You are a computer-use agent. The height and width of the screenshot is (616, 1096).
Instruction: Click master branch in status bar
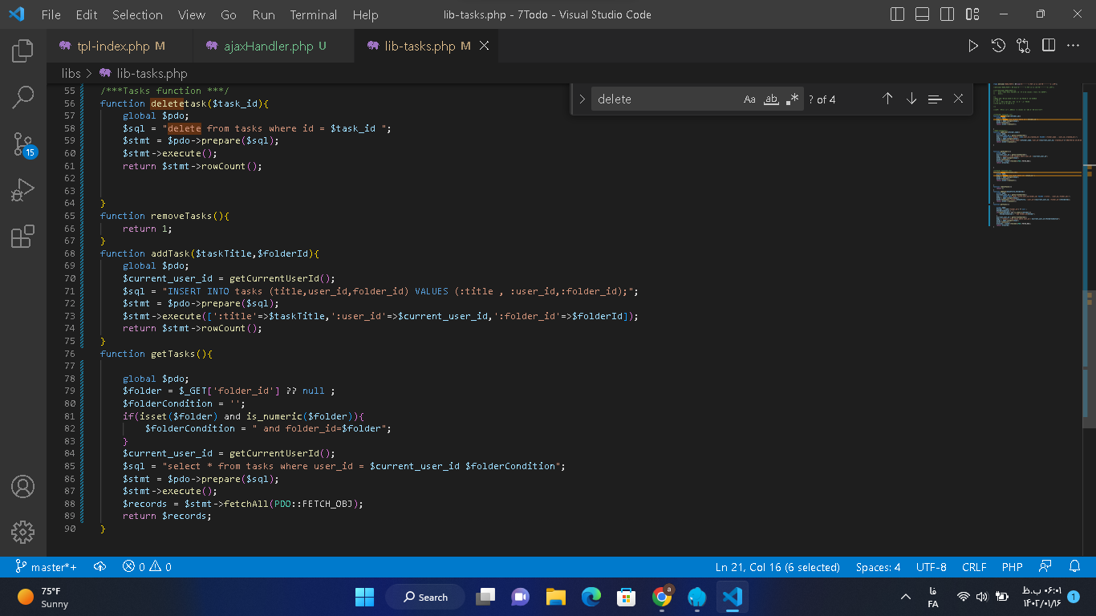coord(47,567)
